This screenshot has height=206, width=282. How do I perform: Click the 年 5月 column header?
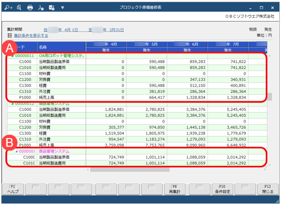[x=146, y=44]
